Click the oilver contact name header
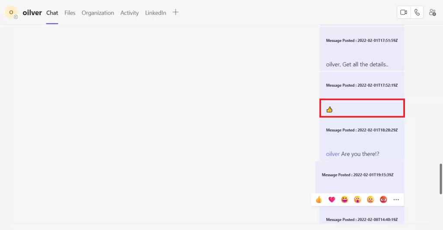This screenshot has width=443, height=230. pos(32,13)
